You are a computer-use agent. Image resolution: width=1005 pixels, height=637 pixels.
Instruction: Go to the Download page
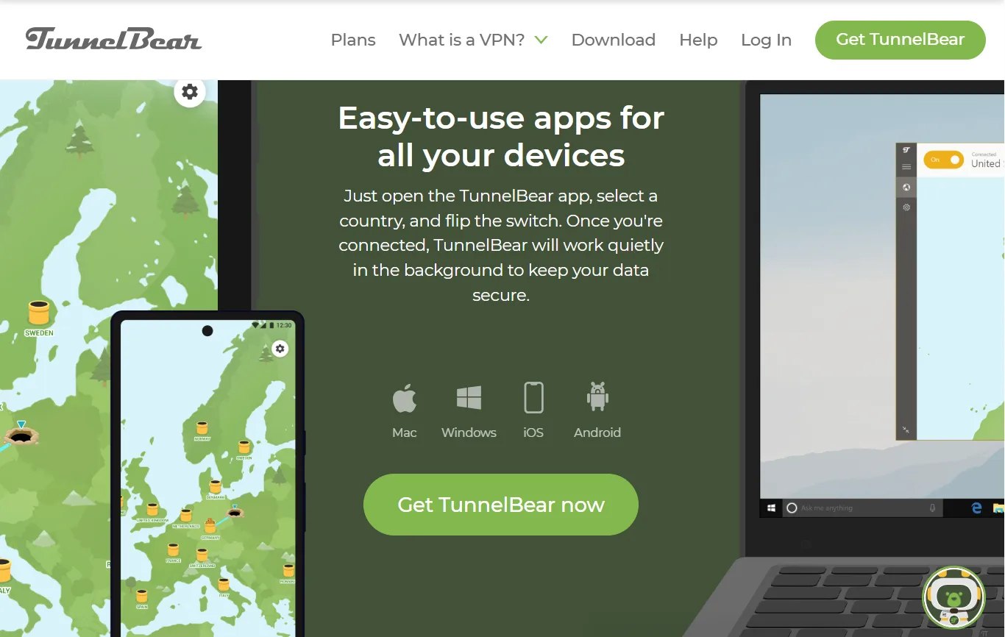pyautogui.click(x=614, y=40)
